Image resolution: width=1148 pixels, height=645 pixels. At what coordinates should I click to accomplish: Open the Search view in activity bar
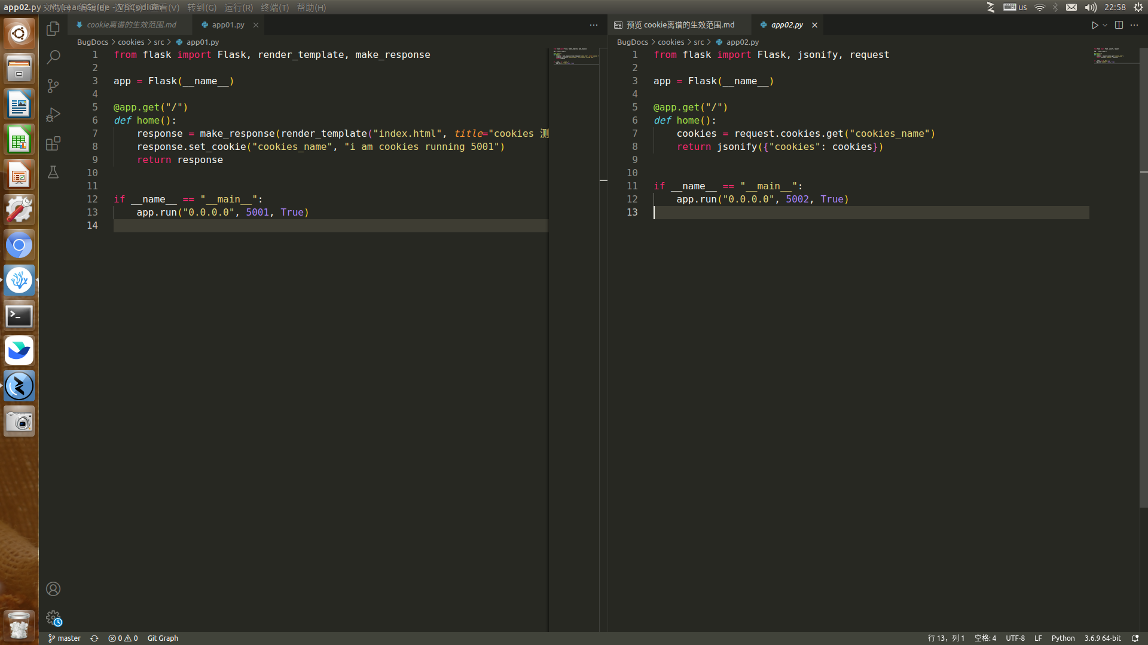pyautogui.click(x=53, y=57)
